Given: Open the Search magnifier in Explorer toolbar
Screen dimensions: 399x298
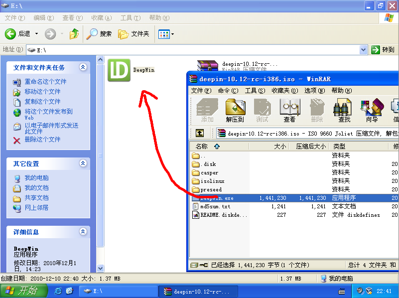Looking at the screenshot, I should coord(92,33).
